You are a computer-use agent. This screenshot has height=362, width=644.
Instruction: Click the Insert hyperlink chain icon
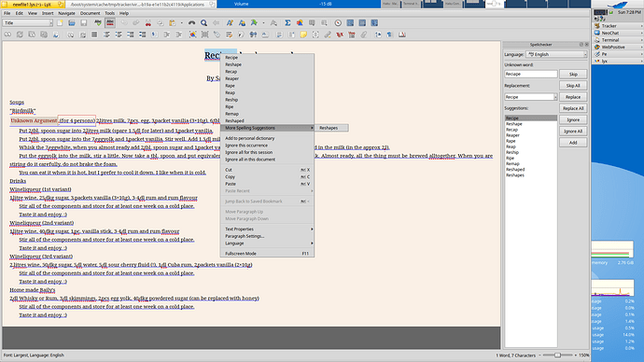[x=328, y=35]
